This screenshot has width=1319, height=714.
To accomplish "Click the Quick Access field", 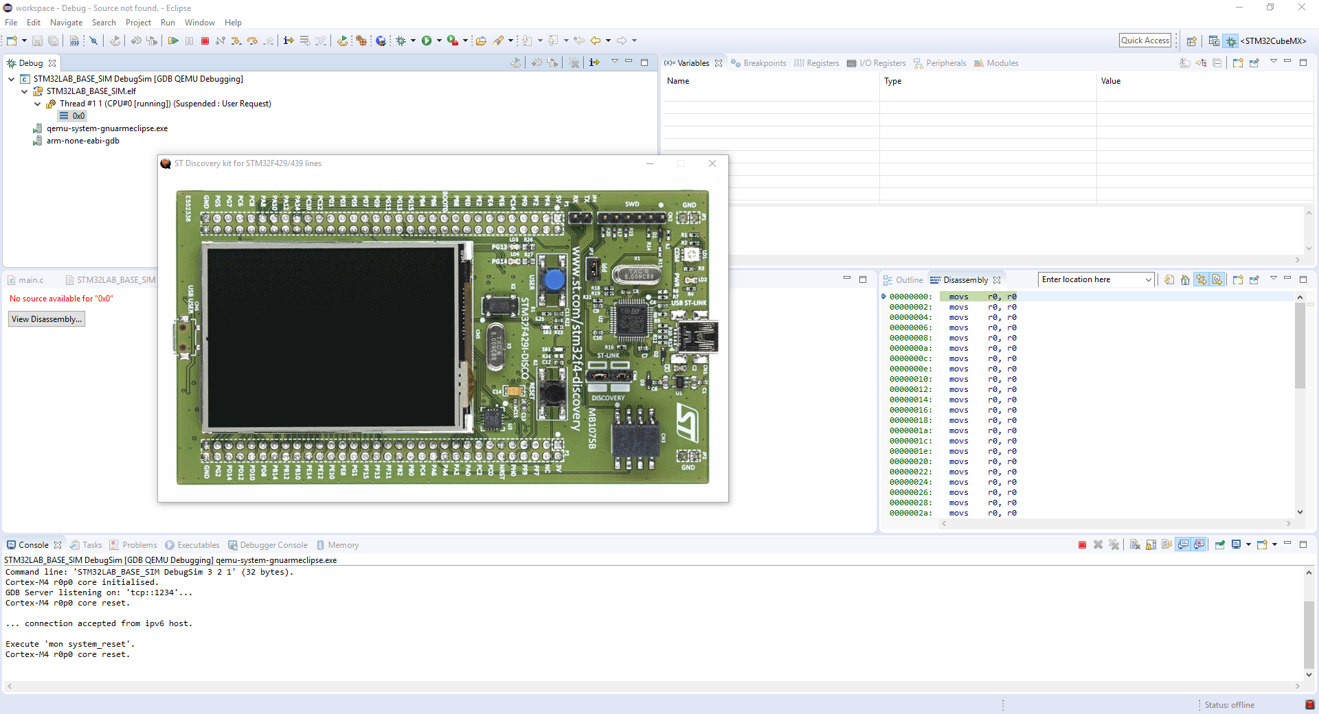I will [1145, 41].
